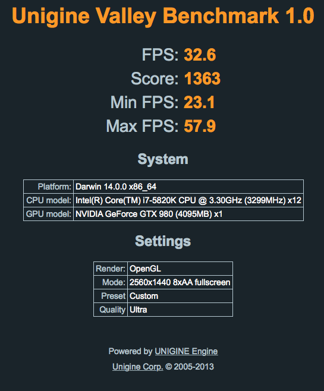This screenshot has width=324, height=391.
Task: Click the Unigine Valley Benchmark 1.0 title
Action: coord(163,16)
